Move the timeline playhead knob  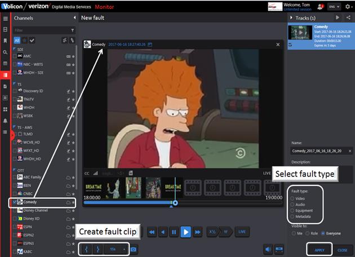(x=175, y=203)
